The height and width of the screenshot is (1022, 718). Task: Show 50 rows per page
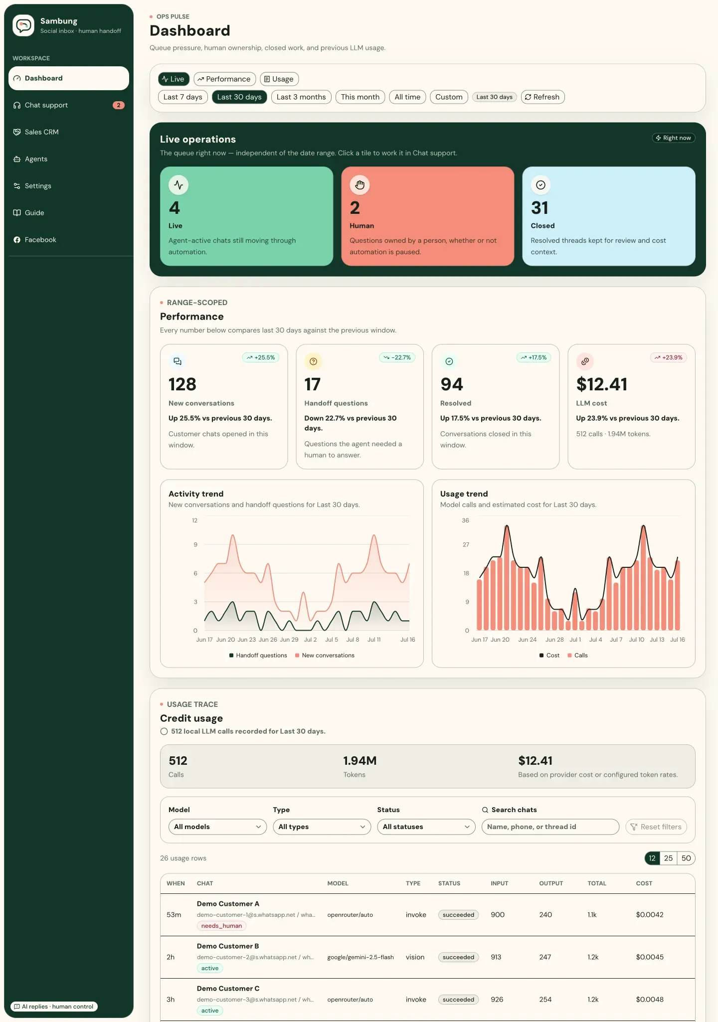click(686, 858)
